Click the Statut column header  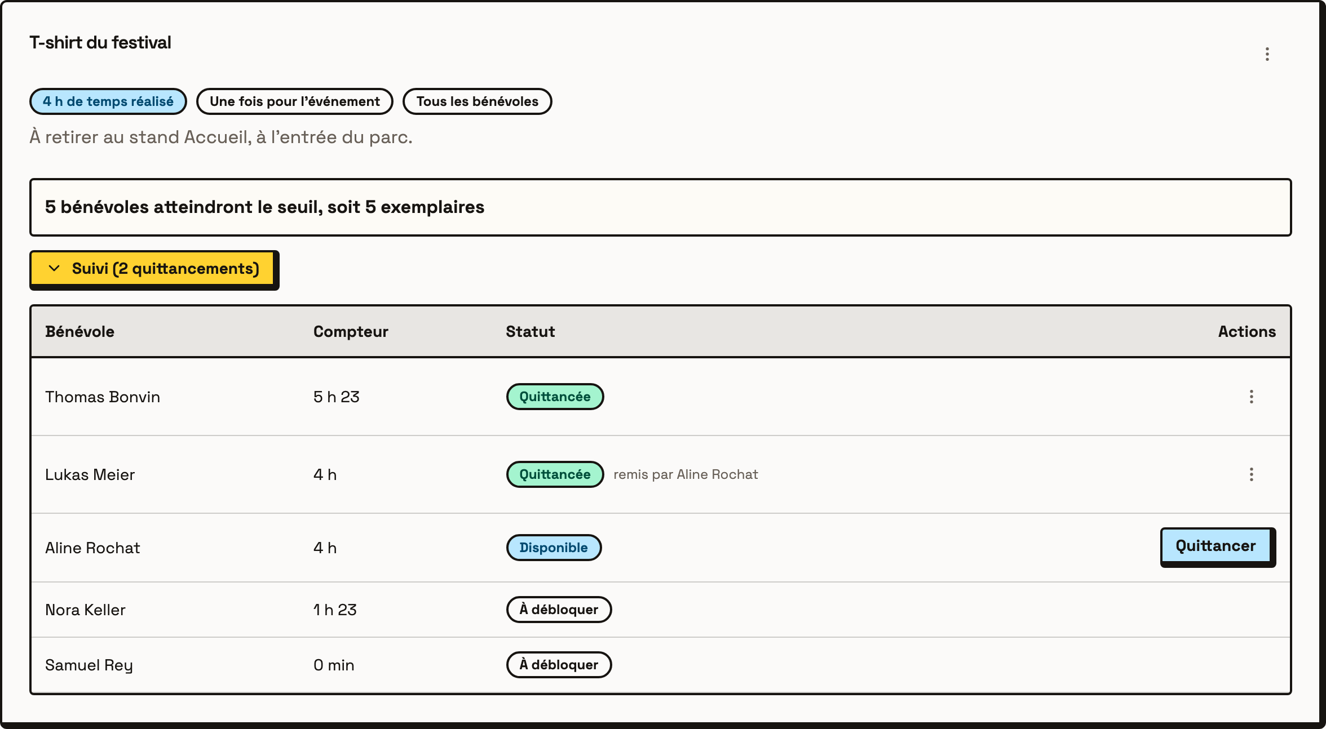[531, 332]
